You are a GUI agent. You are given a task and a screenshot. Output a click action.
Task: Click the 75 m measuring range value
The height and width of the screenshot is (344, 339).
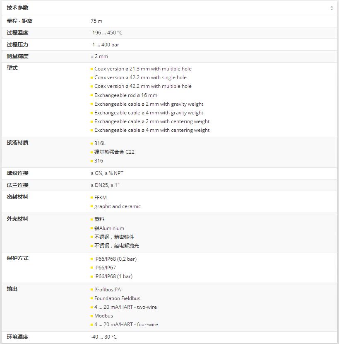pos(96,21)
